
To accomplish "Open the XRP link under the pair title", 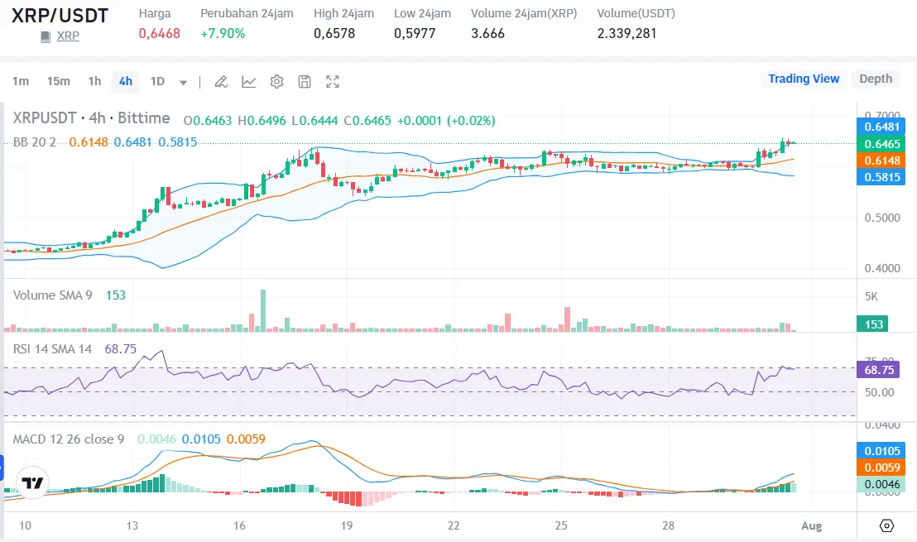I will click(68, 36).
